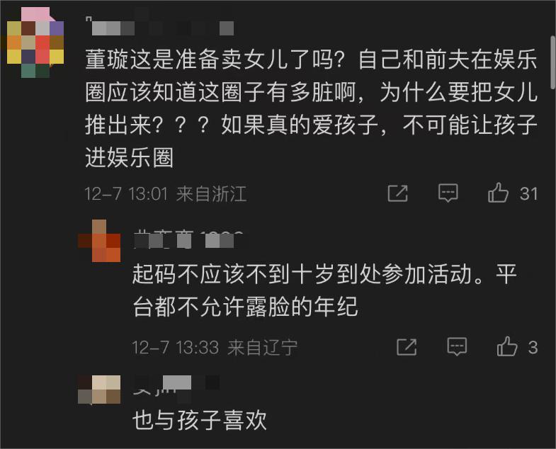The height and width of the screenshot is (449, 556).
Task: Share the reply posted at 13:33
Action: (x=407, y=346)
